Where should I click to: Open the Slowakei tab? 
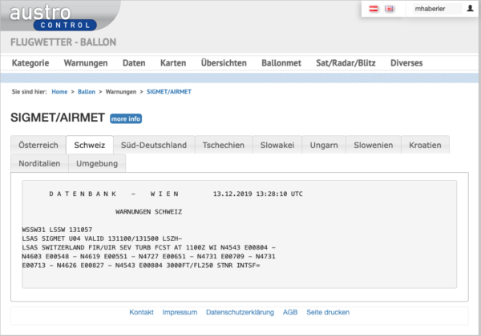(277, 145)
